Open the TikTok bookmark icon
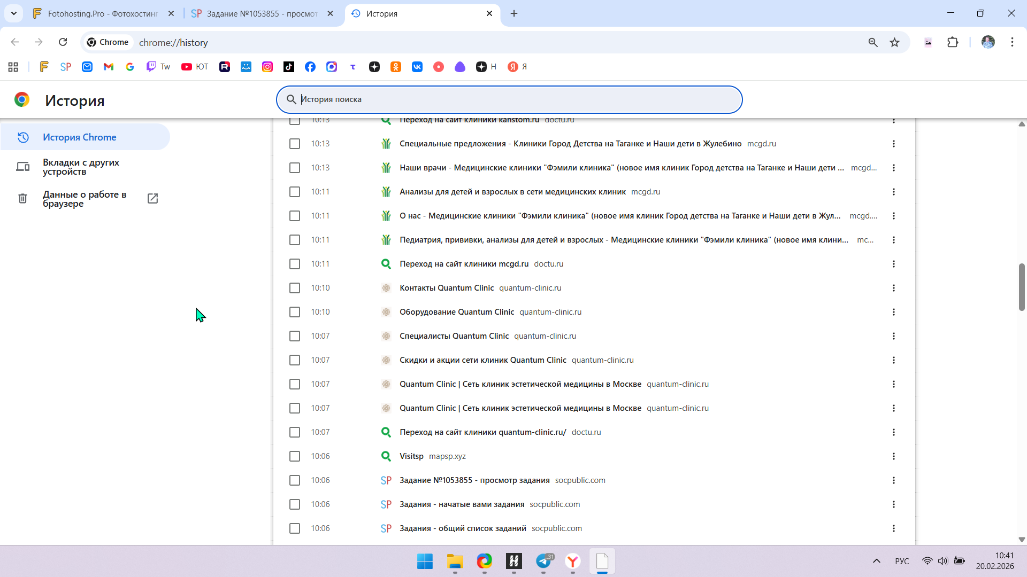 coord(289,67)
